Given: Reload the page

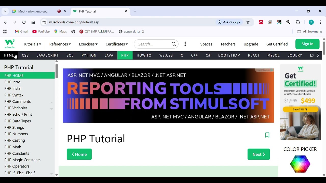Looking at the screenshot, I should click(24, 22).
